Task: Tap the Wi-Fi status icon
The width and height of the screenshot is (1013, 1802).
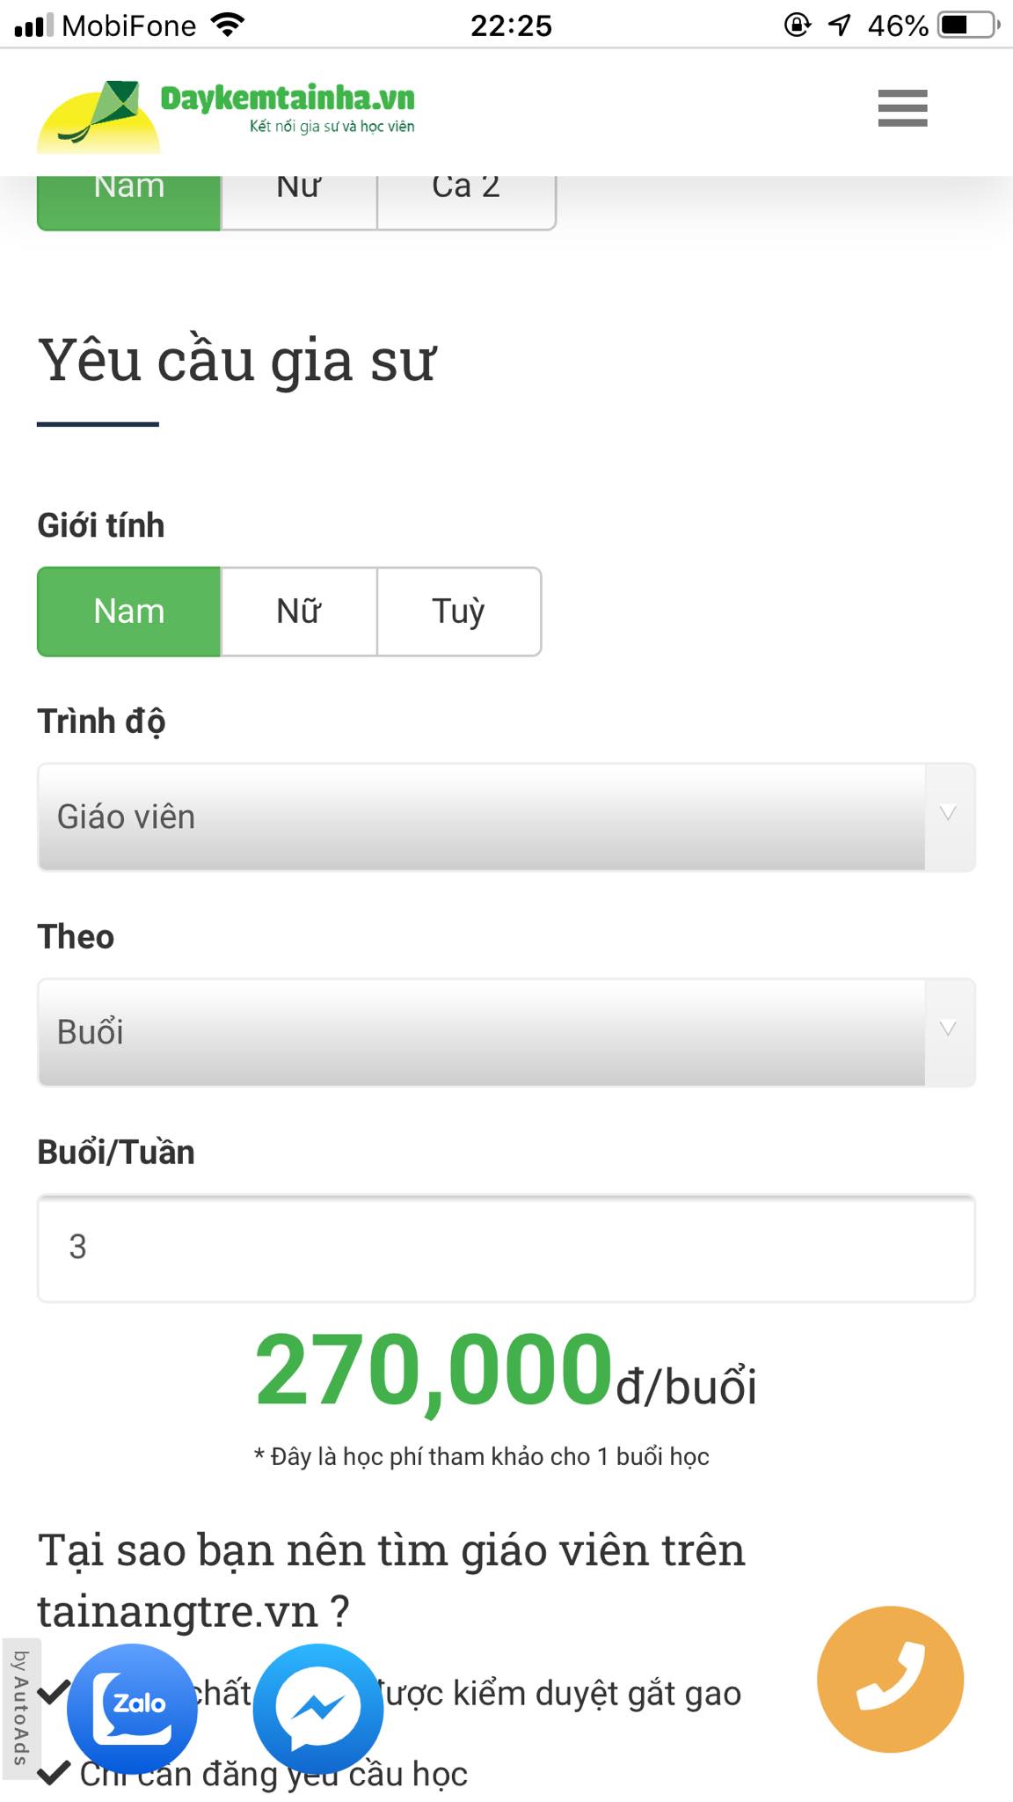Action: (x=228, y=25)
